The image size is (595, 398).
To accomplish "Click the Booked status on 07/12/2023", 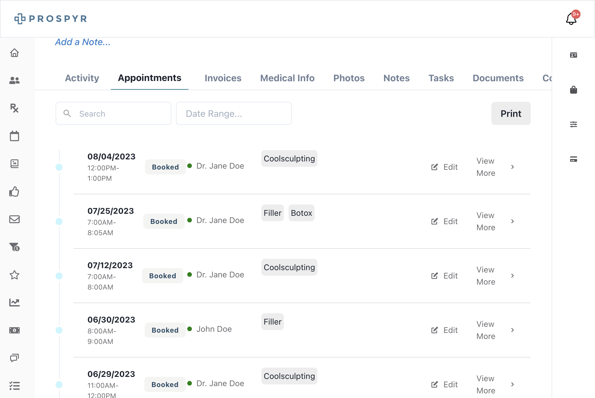I will (163, 276).
